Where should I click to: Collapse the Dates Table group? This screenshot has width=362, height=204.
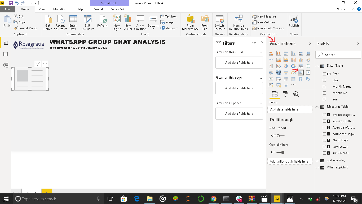pyautogui.click(x=317, y=66)
